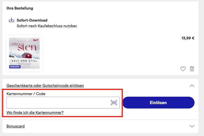Collapse the gift card section chevron

(192, 86)
